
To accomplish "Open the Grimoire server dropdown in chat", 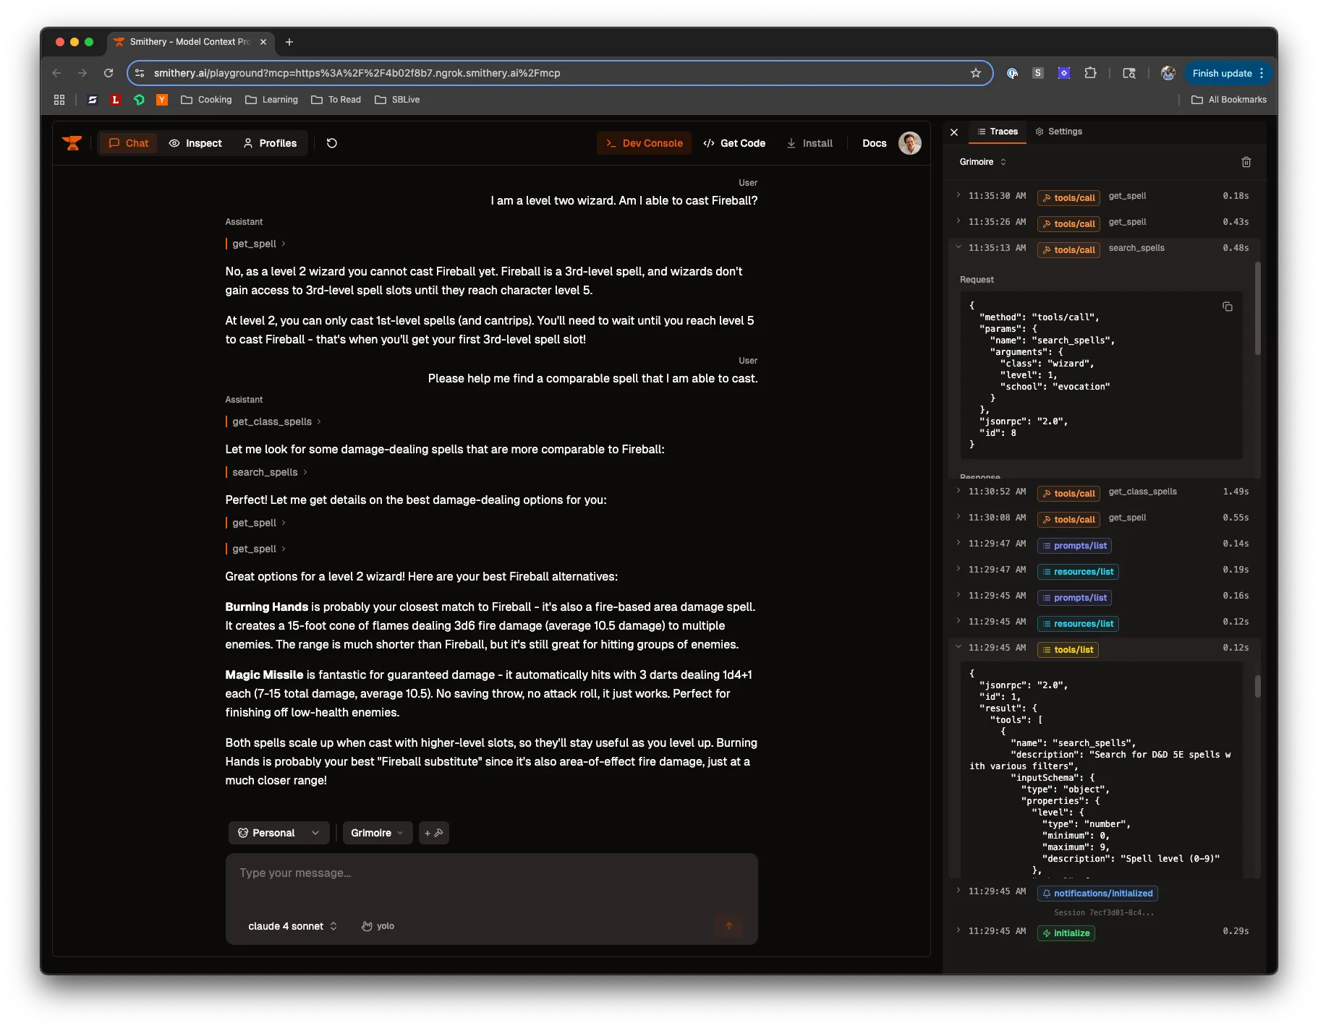I will pos(377,833).
